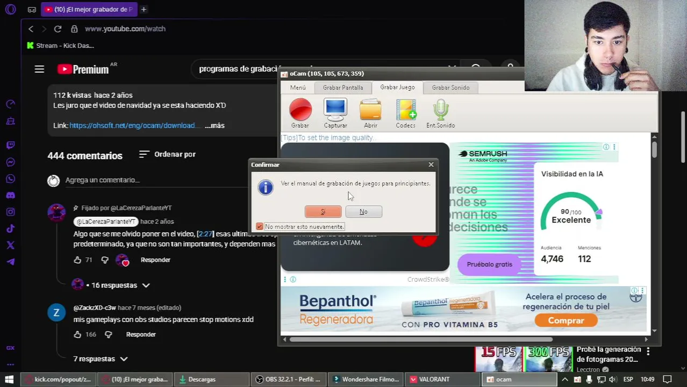This screenshot has height=387, width=687.
Task: Decline the dialog with No button
Action: (363, 212)
